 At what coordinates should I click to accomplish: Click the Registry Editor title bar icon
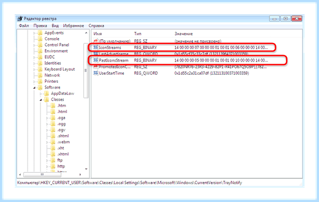click(20, 19)
